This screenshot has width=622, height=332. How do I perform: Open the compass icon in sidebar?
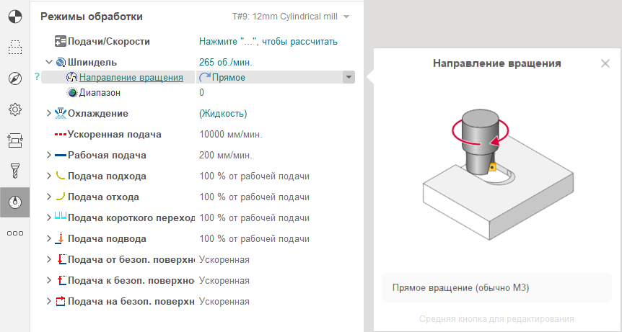(x=14, y=78)
